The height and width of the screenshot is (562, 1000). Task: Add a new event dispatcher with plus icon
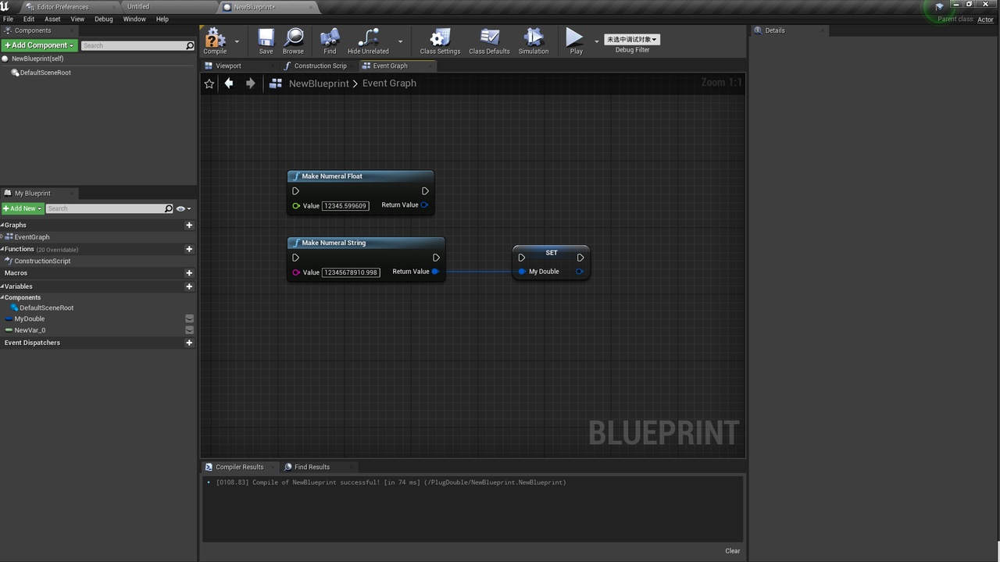tap(189, 343)
